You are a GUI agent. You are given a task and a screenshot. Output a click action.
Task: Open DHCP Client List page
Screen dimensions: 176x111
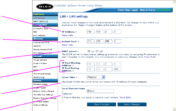(x=40, y=21)
